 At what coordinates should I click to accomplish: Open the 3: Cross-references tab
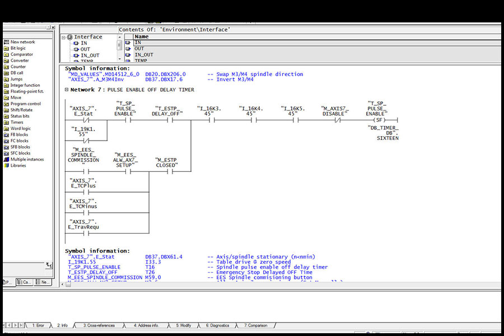pyautogui.click(x=99, y=325)
